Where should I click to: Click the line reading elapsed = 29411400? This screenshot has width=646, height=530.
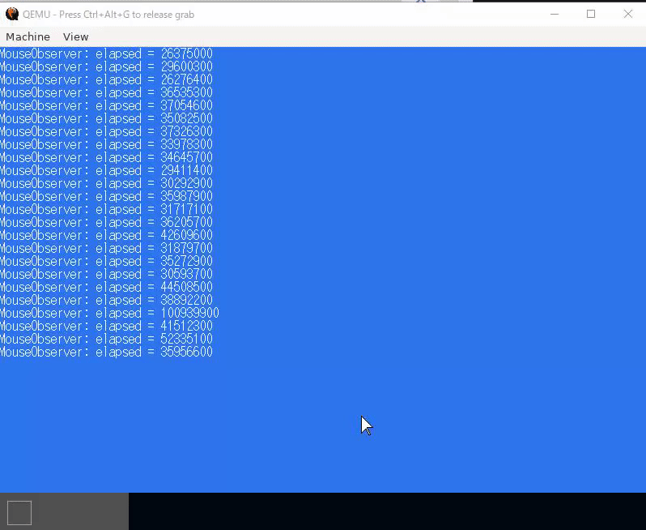click(x=106, y=171)
